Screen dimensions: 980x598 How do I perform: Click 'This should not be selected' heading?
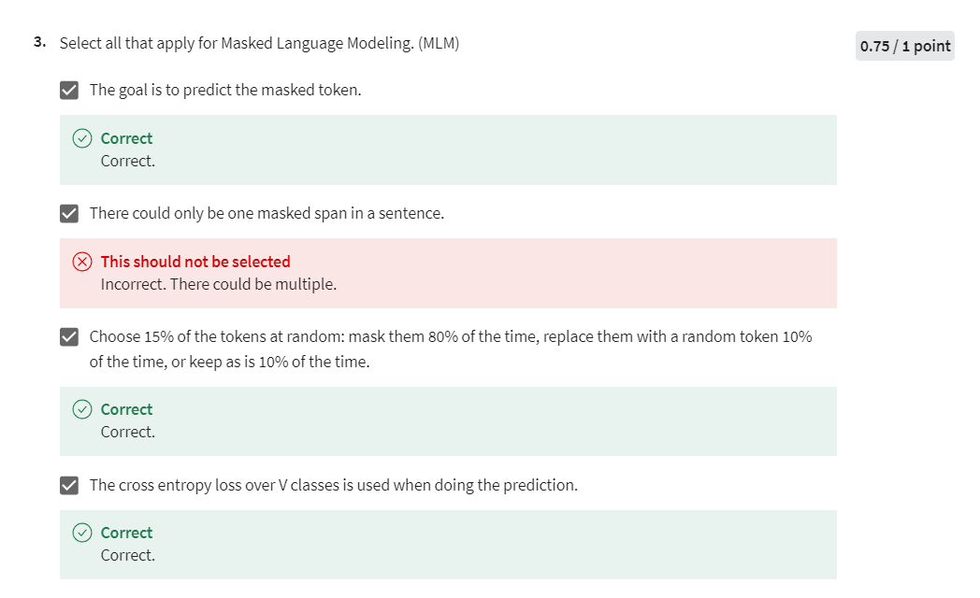195,262
